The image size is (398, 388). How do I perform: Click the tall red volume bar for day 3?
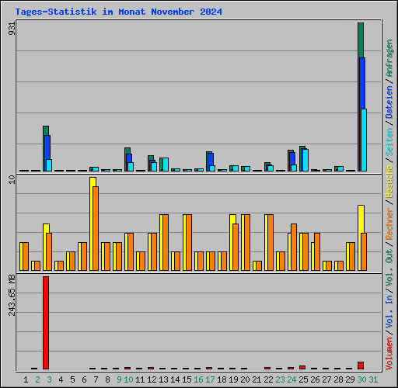tap(46, 323)
